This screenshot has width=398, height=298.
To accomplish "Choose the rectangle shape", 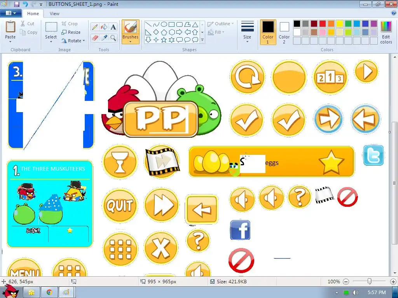I will [x=171, y=24].
